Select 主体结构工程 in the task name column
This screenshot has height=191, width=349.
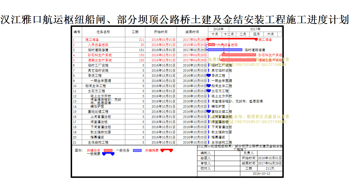(98, 142)
